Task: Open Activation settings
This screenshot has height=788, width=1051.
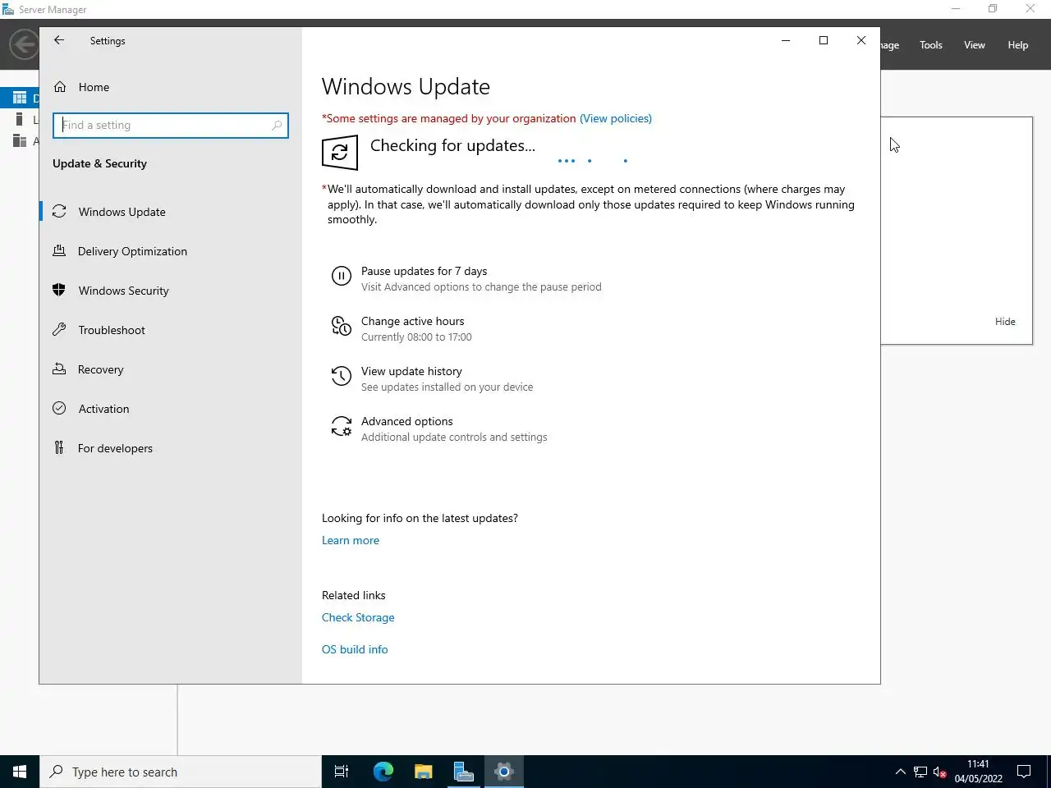Action: [103, 409]
